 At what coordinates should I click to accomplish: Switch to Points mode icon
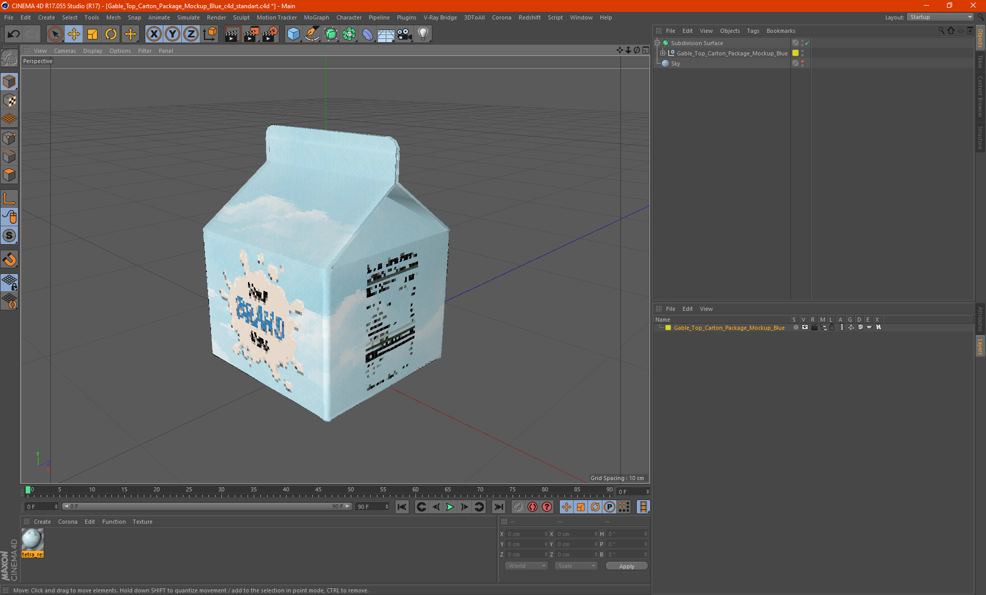tap(9, 138)
